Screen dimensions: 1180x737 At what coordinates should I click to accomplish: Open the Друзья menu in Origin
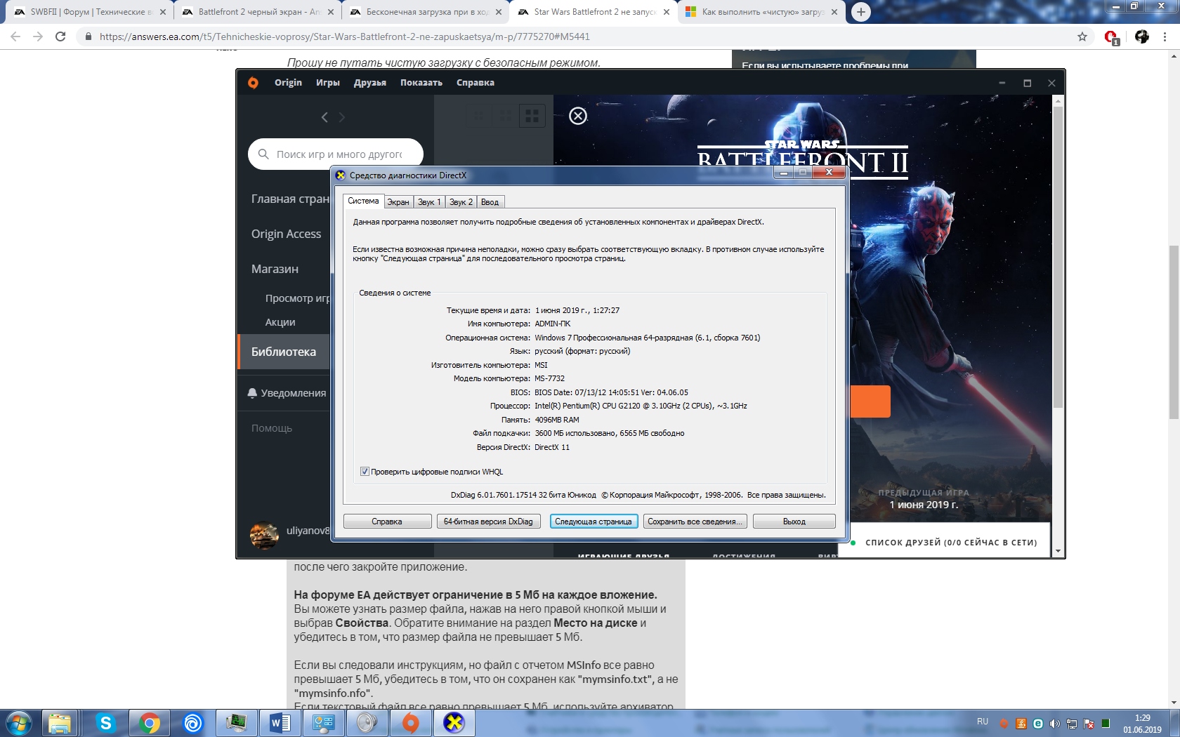(x=370, y=83)
